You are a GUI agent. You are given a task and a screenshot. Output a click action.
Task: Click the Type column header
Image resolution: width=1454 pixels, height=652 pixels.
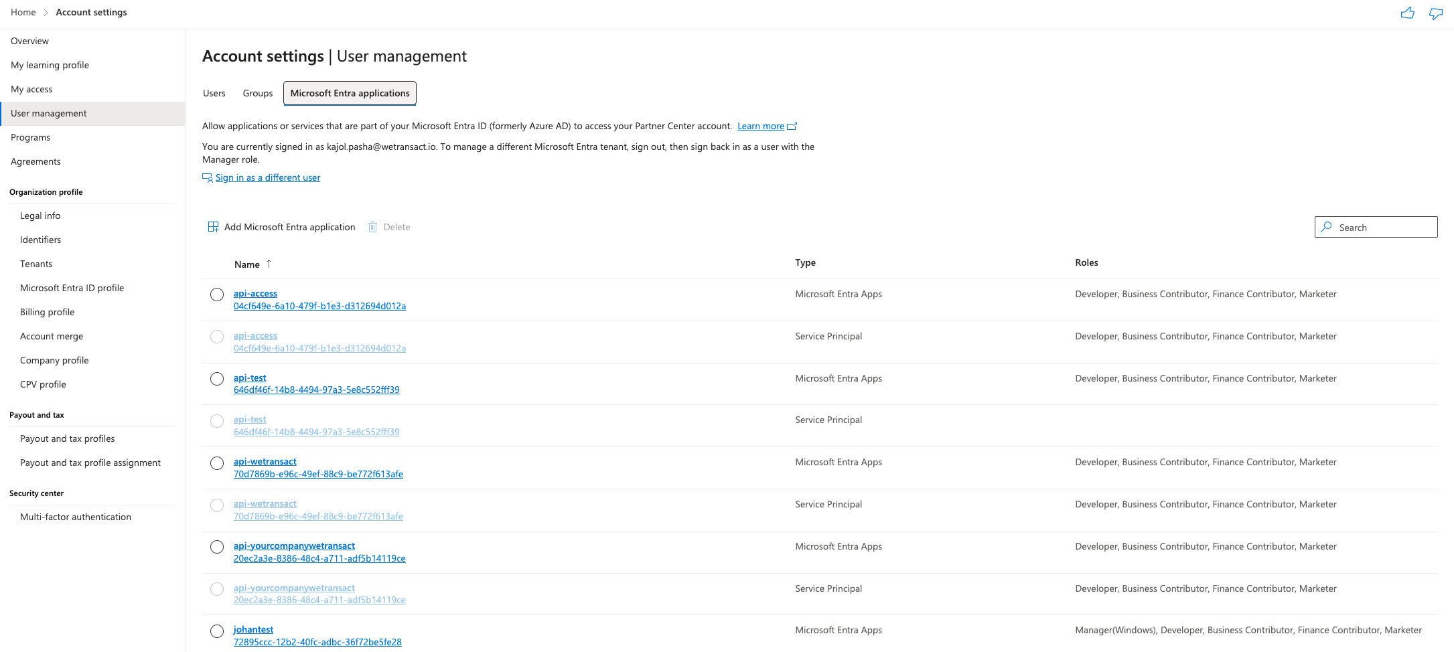(x=805, y=262)
